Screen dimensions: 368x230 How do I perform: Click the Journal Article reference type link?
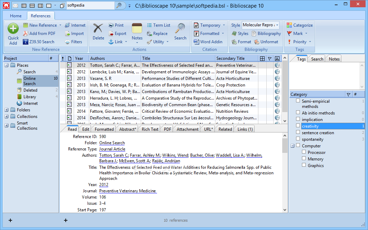[112, 149]
